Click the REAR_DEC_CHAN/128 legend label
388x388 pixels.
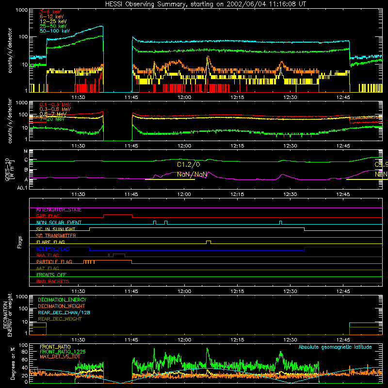[64, 313]
